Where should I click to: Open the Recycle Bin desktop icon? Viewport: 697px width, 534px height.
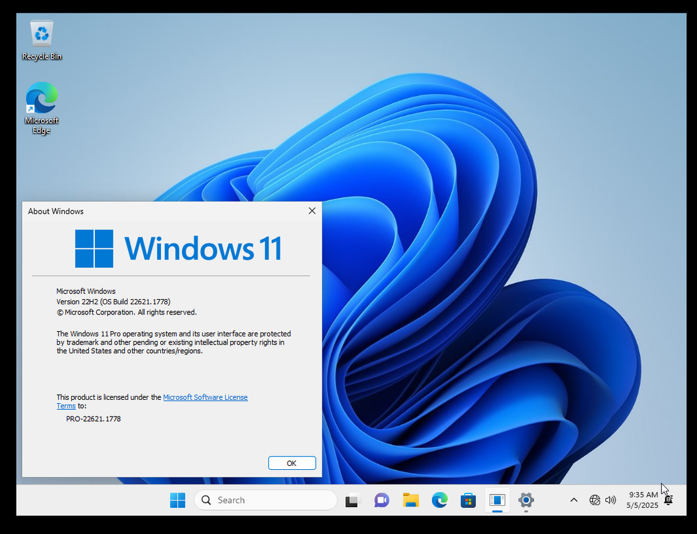(x=42, y=41)
